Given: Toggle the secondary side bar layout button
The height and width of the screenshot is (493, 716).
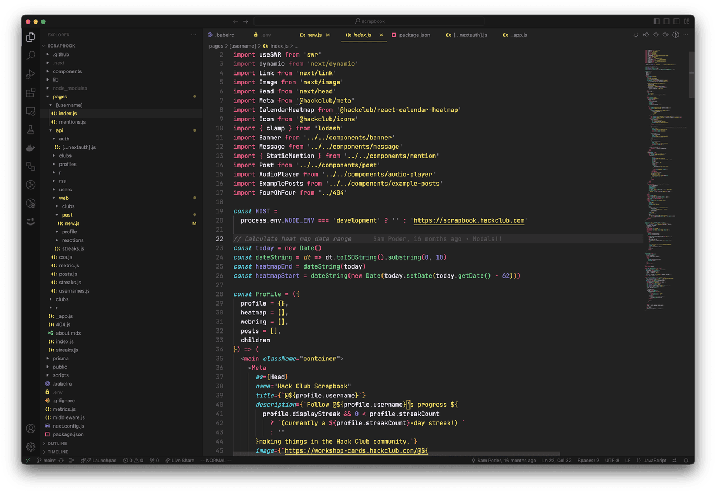Looking at the screenshot, I should (x=676, y=21).
